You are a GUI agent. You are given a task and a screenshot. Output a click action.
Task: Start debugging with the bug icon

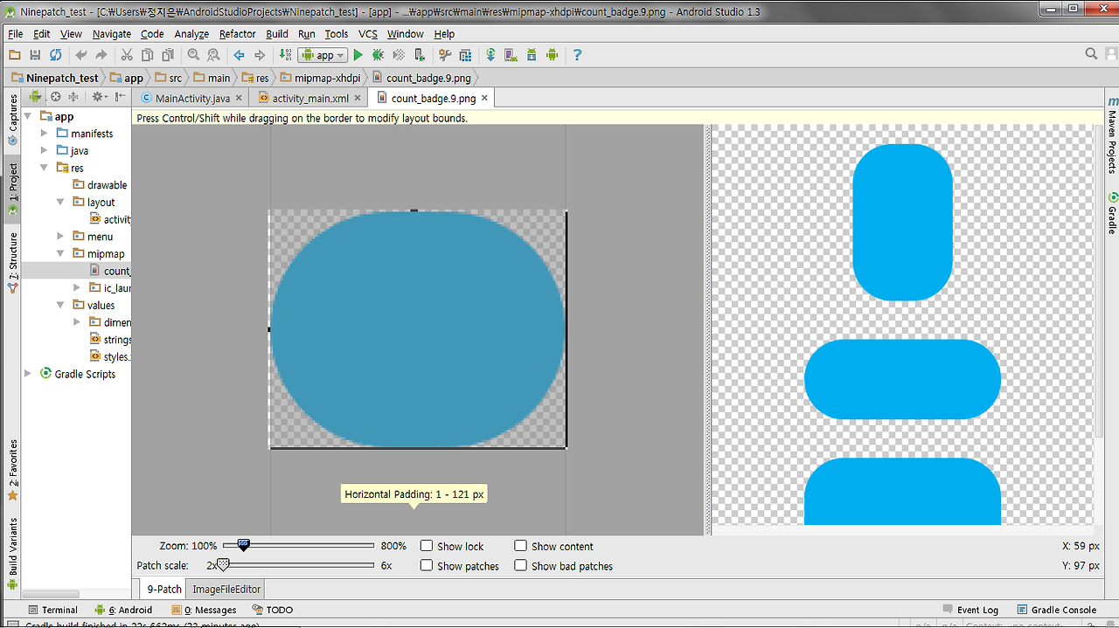coord(379,55)
